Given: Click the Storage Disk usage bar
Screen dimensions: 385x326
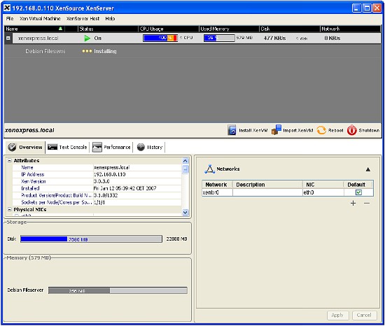Looking at the screenshot, I should click(x=91, y=239).
